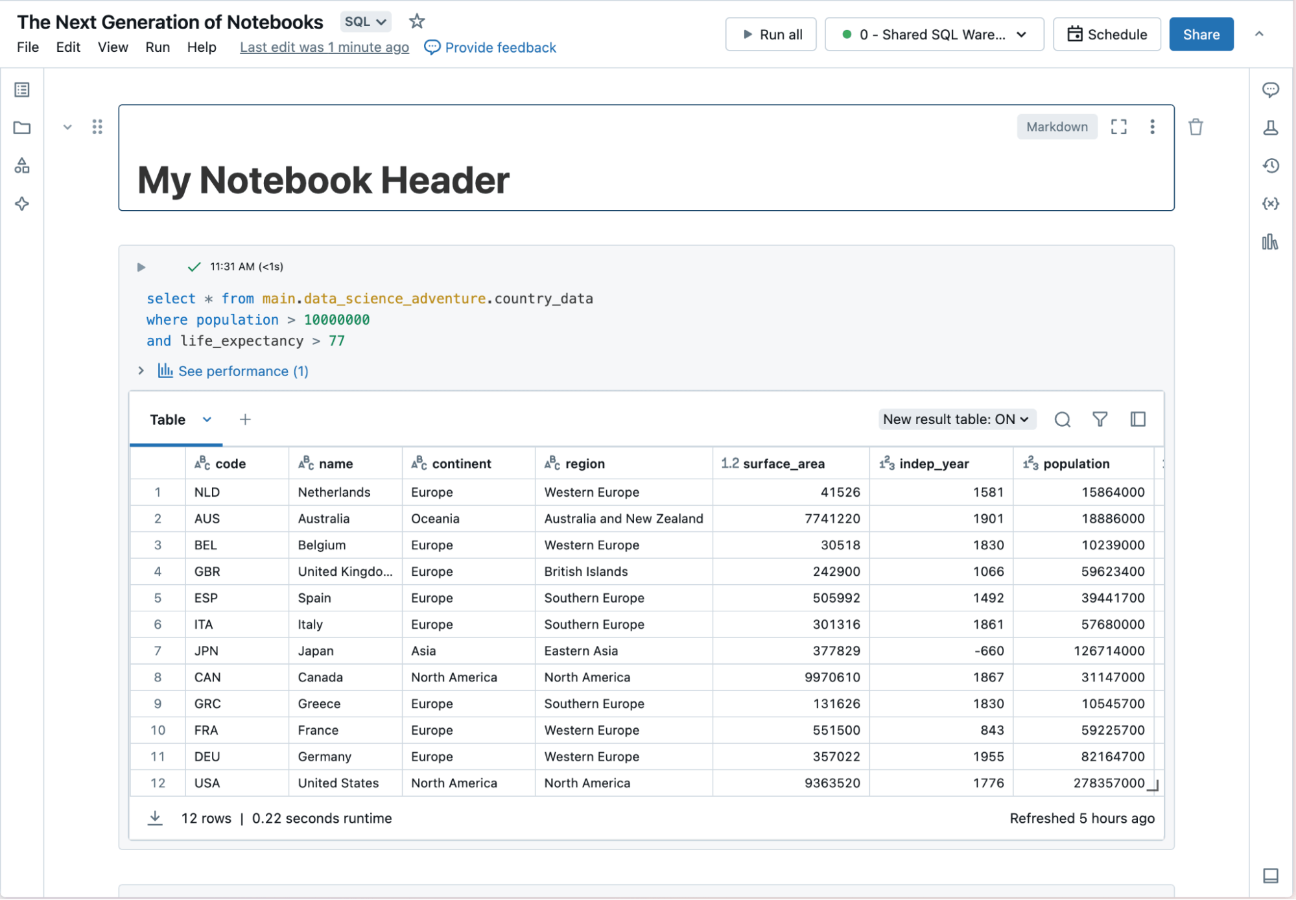Open the version history panel
The height and width of the screenshot is (900, 1296).
click(x=1271, y=166)
